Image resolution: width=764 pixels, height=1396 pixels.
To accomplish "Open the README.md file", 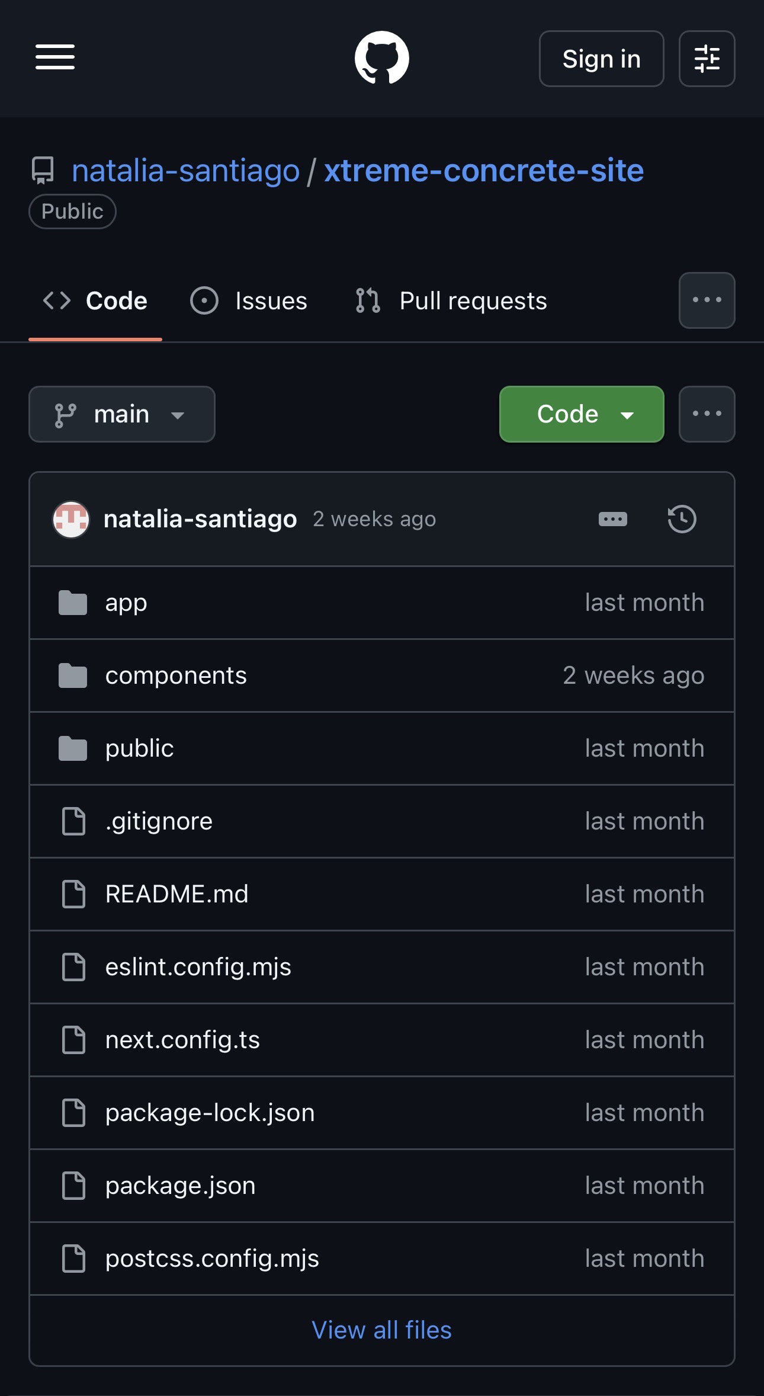I will (176, 894).
